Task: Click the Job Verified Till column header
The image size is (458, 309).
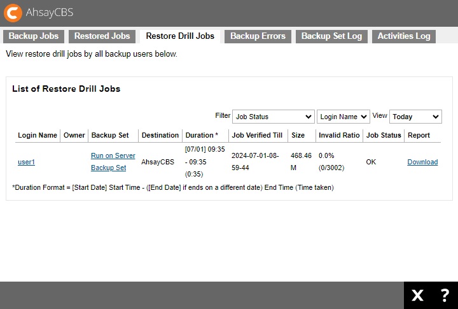Action: click(x=257, y=135)
